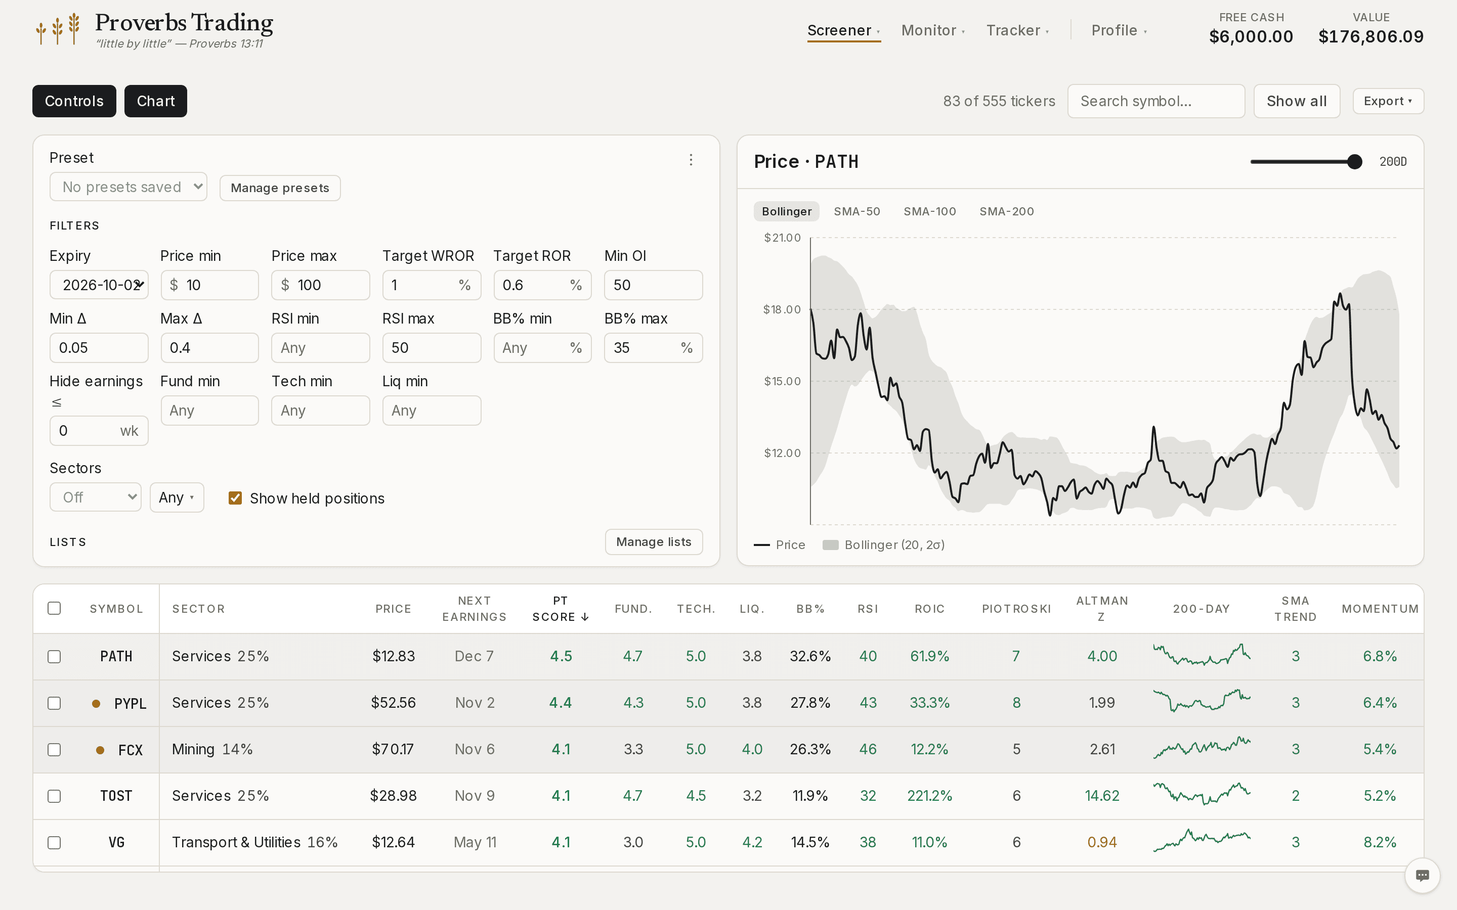Screen dimensions: 1457x910
Task: Tick the select-all checkbox in table header
Action: [x=54, y=608]
